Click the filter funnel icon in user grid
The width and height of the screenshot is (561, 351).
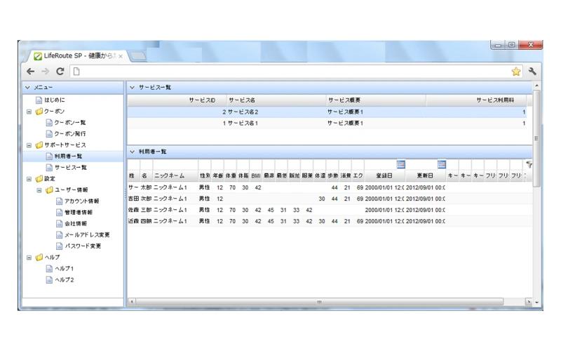(529, 164)
